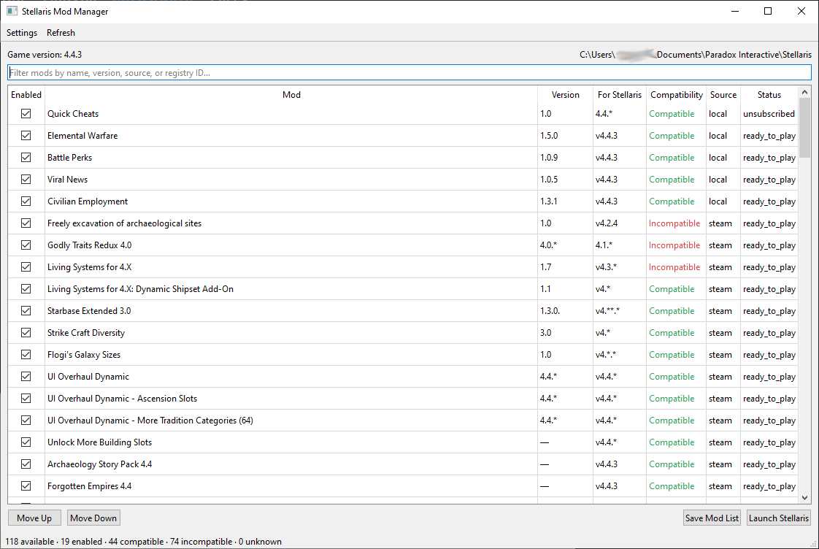Toggle Flogi's Galaxy Sizes checkbox

pyautogui.click(x=26, y=355)
